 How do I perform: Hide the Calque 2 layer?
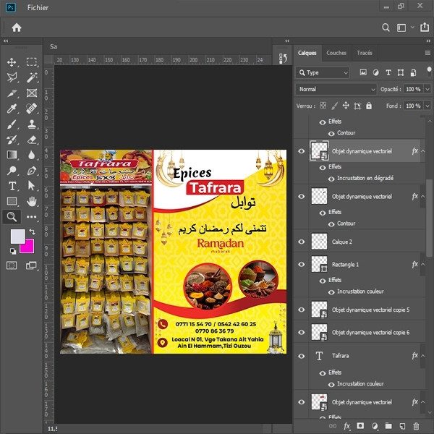click(x=302, y=242)
